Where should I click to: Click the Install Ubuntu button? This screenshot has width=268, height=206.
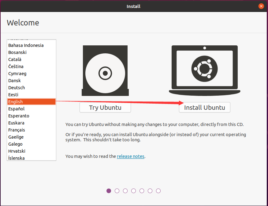(204, 107)
